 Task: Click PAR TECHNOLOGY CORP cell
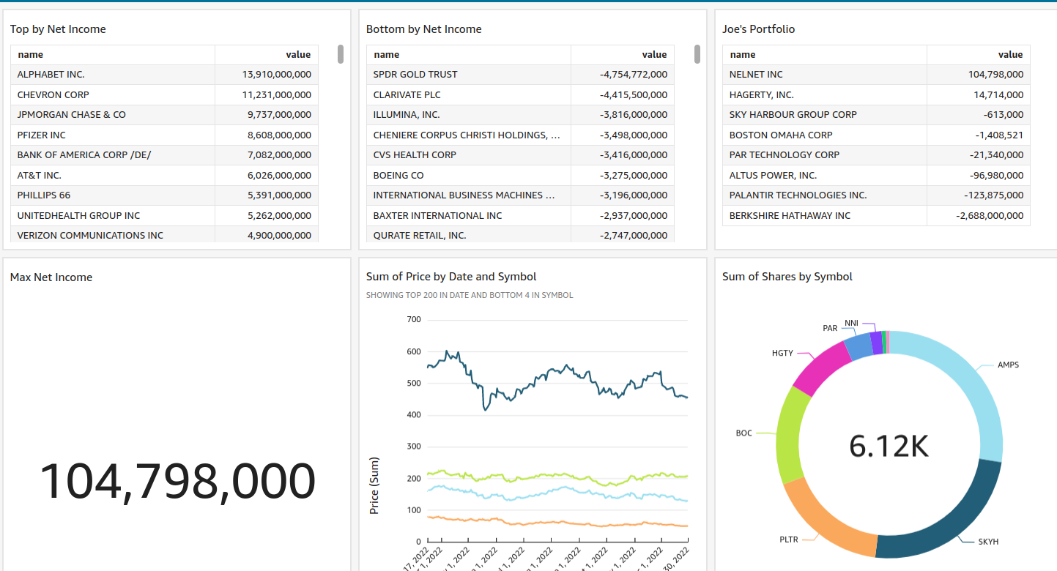[825, 155]
